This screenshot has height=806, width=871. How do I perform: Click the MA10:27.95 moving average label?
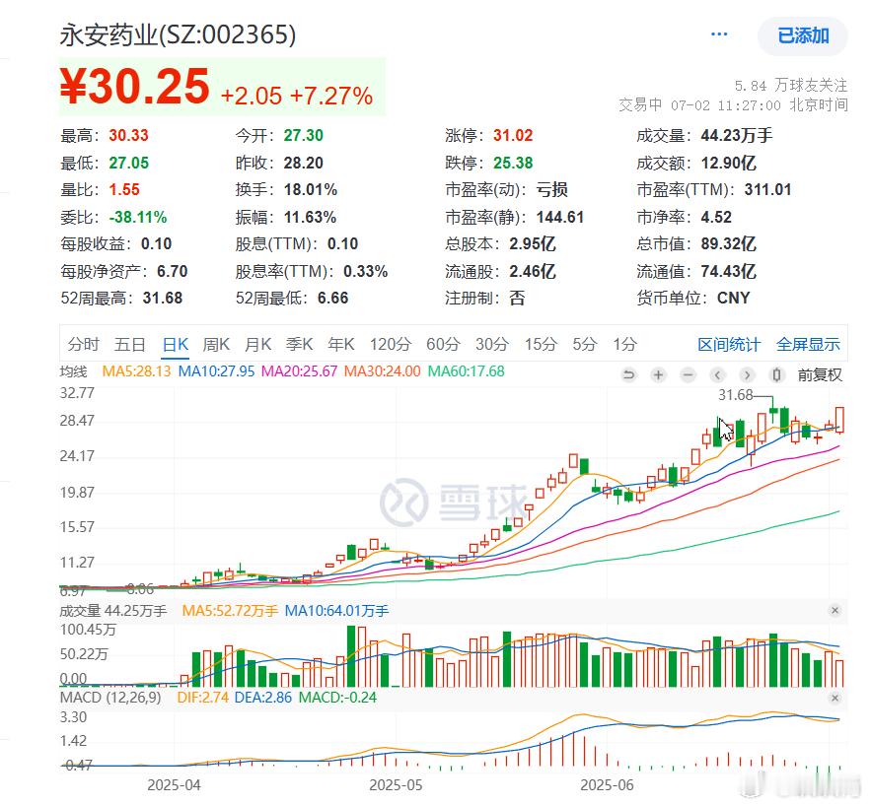coord(216,371)
